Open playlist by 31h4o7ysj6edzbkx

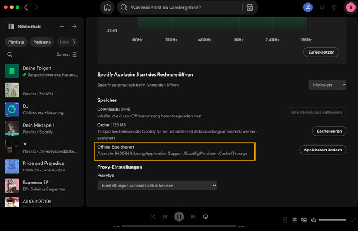(x=42, y=147)
